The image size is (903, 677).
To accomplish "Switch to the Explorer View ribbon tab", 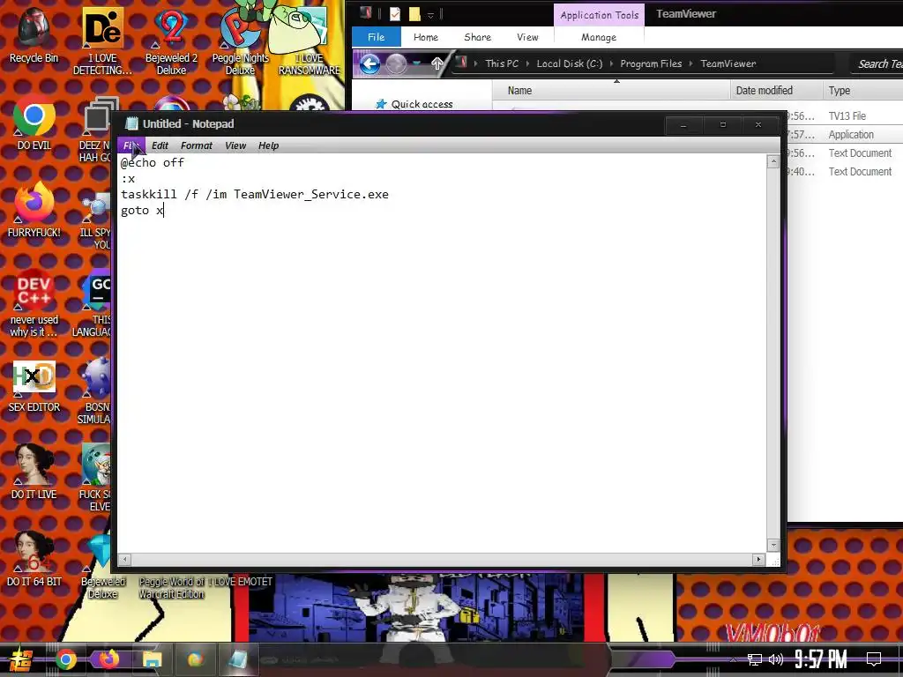I will point(527,37).
